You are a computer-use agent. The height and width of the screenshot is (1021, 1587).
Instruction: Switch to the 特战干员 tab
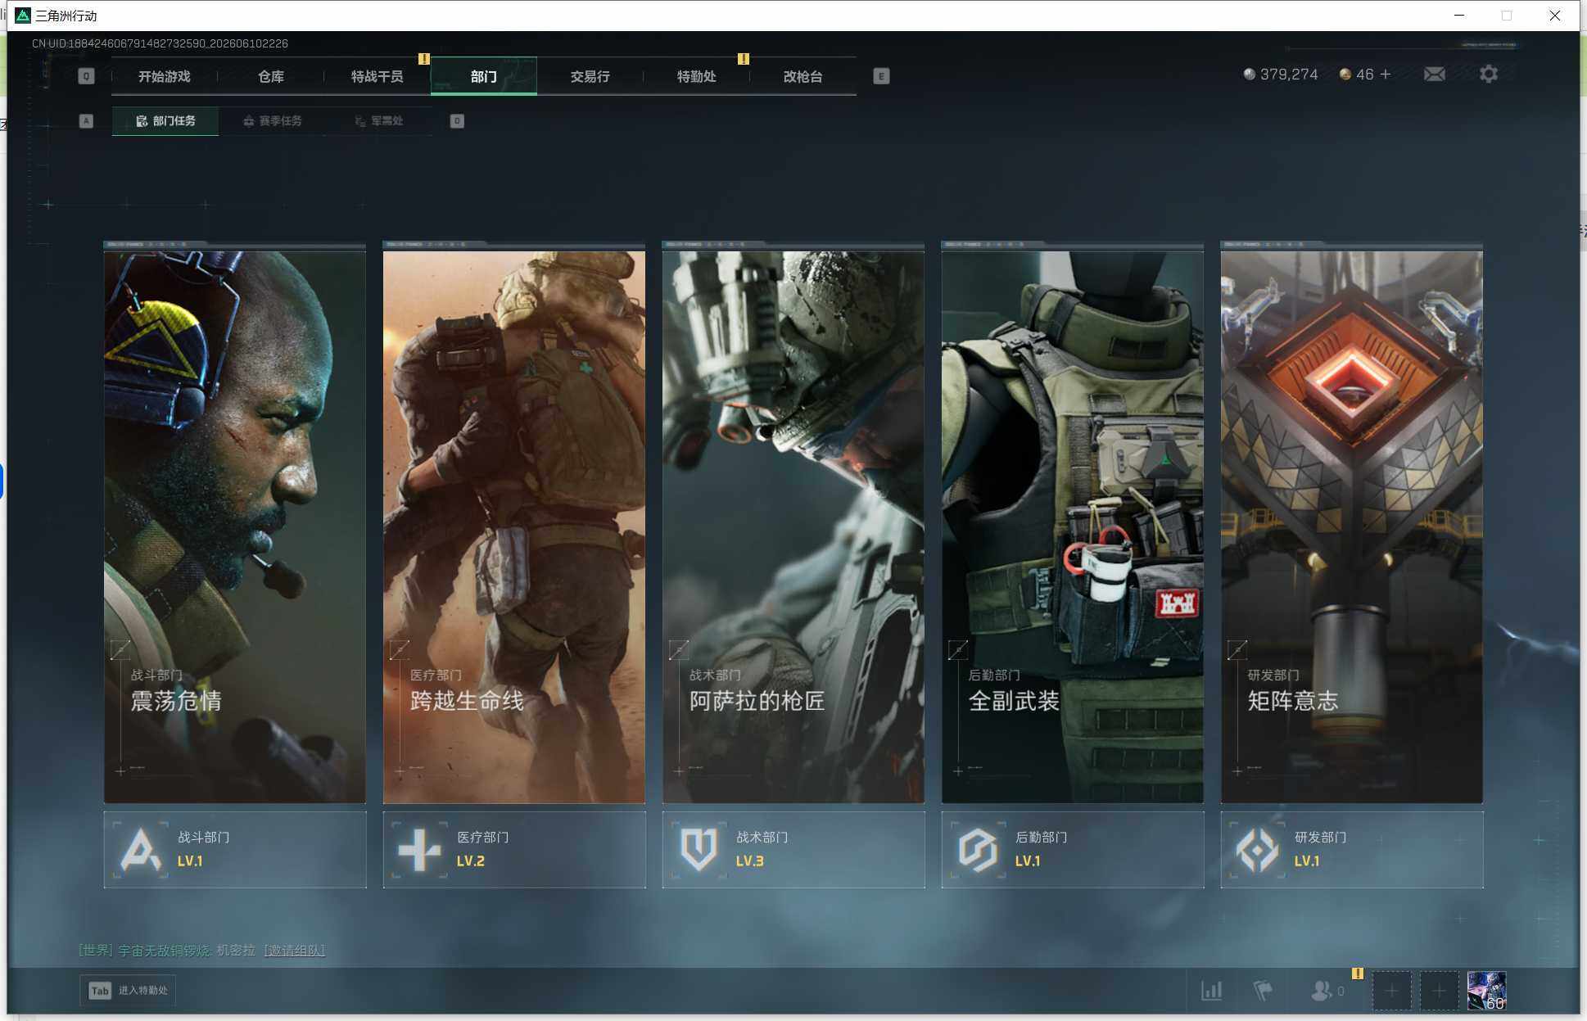pos(378,76)
